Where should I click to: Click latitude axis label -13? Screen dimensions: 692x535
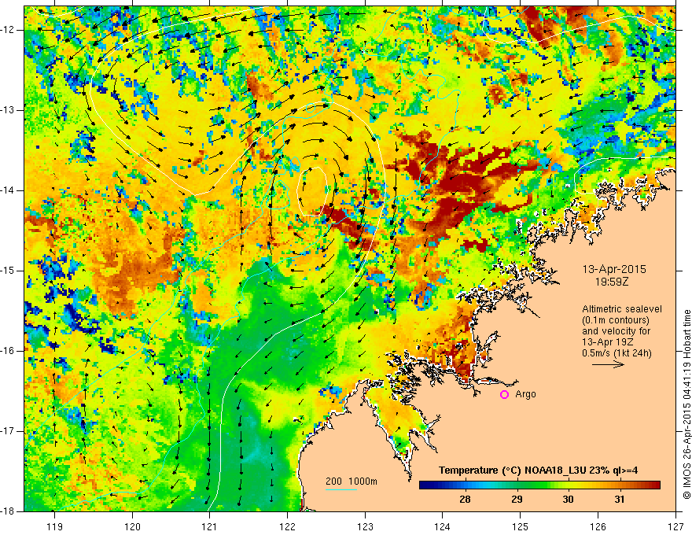coord(9,110)
